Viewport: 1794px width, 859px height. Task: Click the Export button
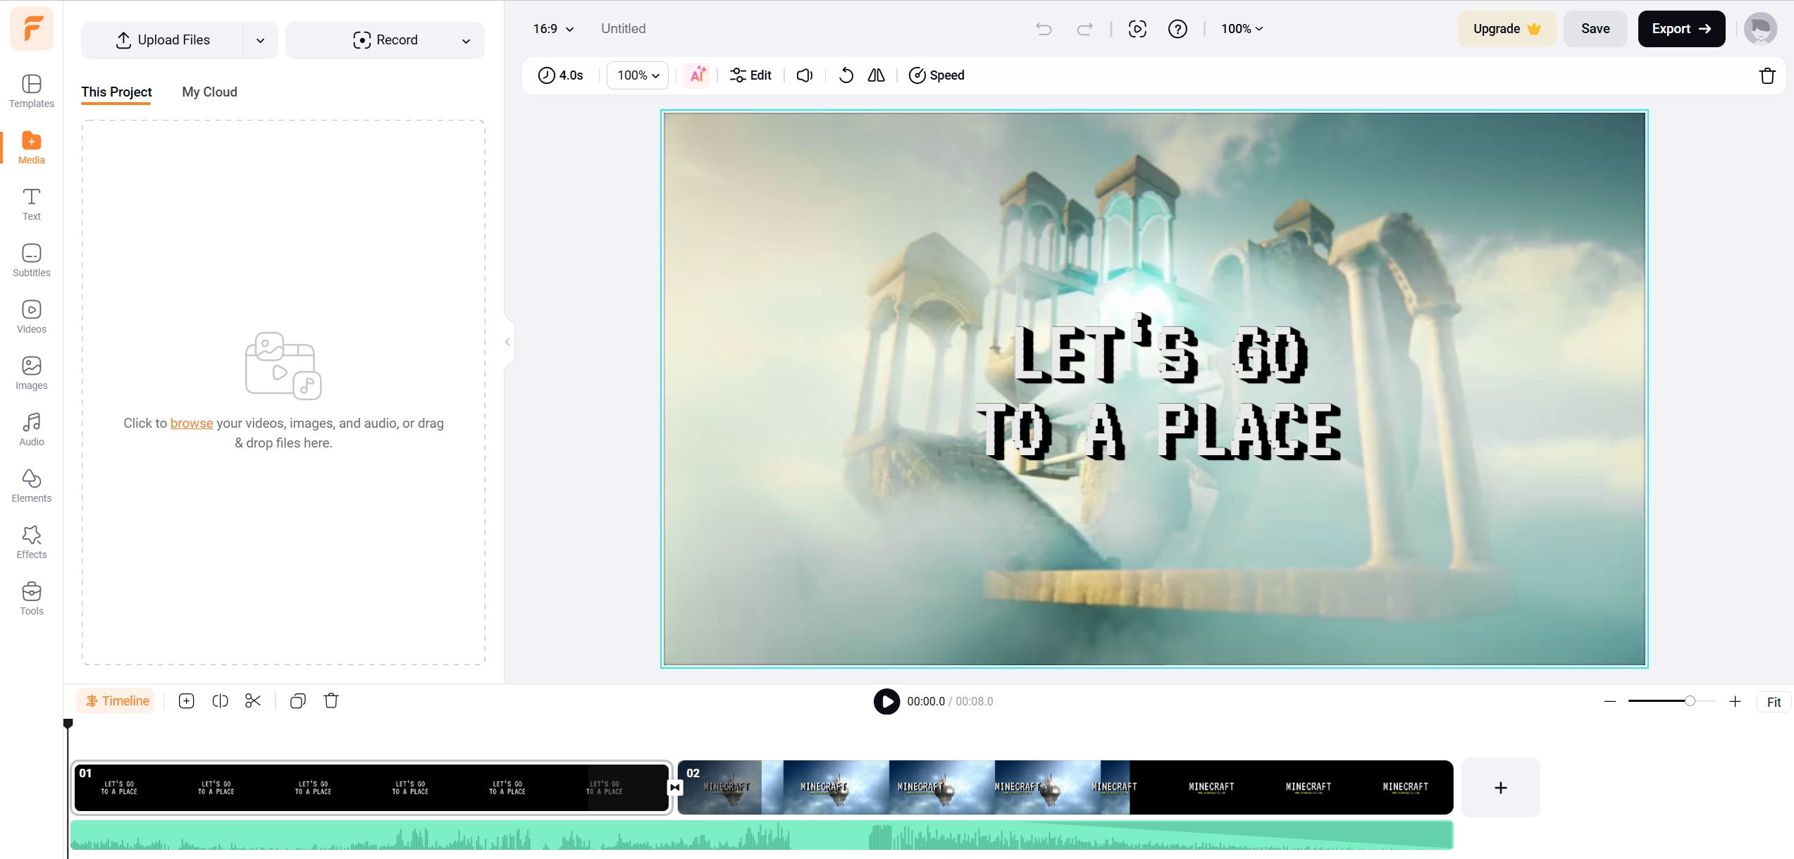click(x=1681, y=29)
